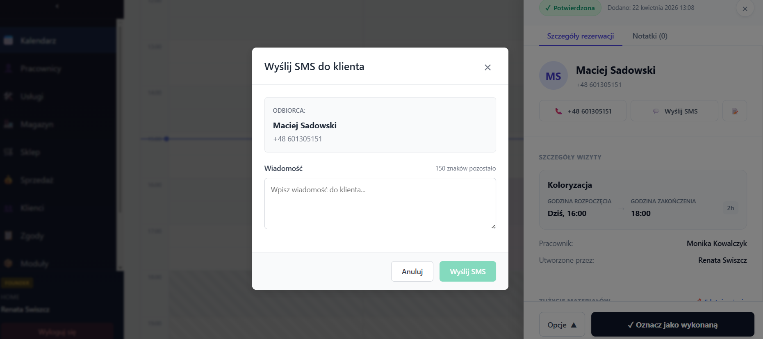Expand the Opcje menu
Viewport: 763px width, 339px height.
(x=562, y=324)
